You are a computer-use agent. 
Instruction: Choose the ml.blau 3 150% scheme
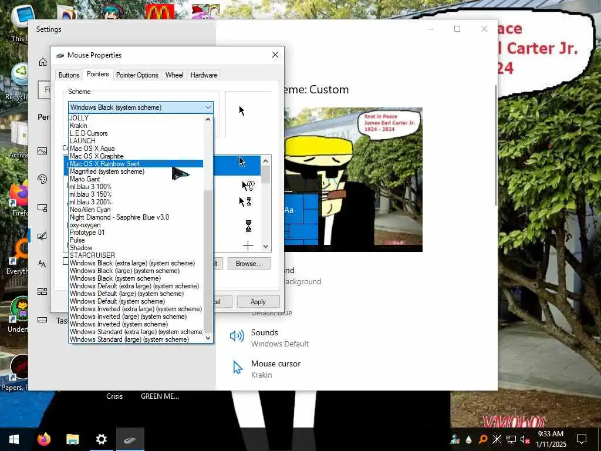[136, 194]
